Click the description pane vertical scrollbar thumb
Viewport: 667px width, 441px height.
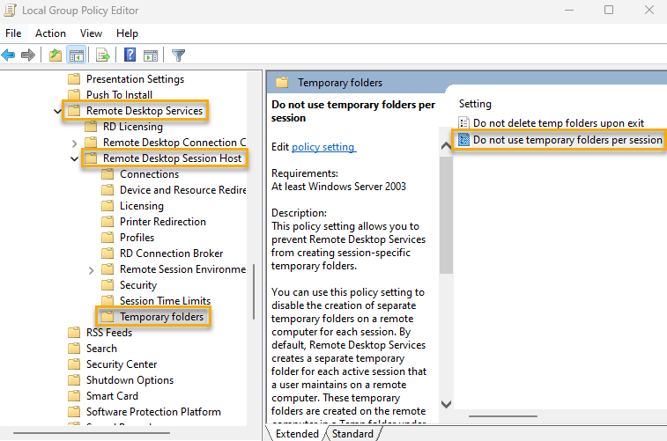(x=446, y=215)
